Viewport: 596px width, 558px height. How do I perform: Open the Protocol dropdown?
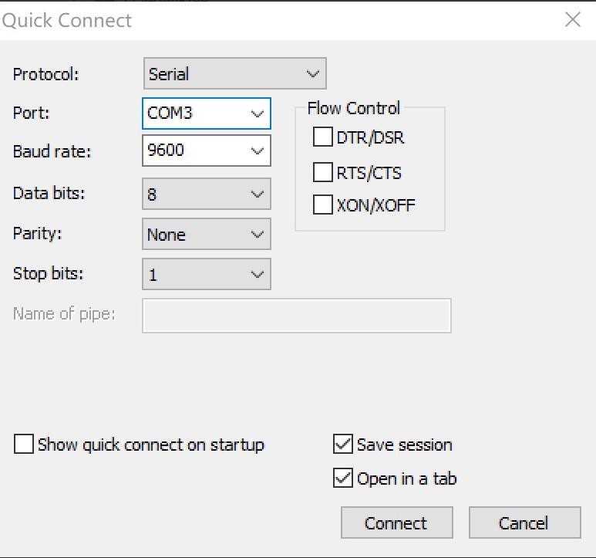234,74
